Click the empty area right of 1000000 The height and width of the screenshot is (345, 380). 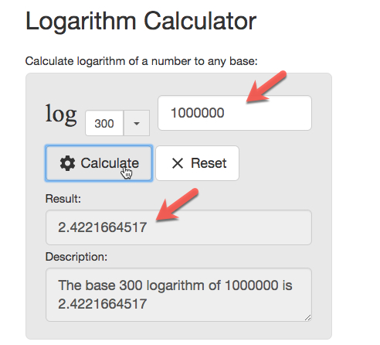pyautogui.click(x=268, y=113)
